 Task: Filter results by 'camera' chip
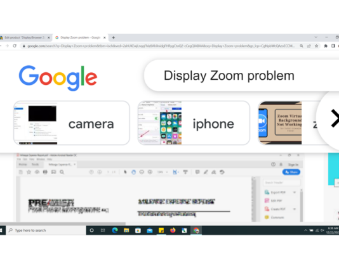[x=72, y=123]
